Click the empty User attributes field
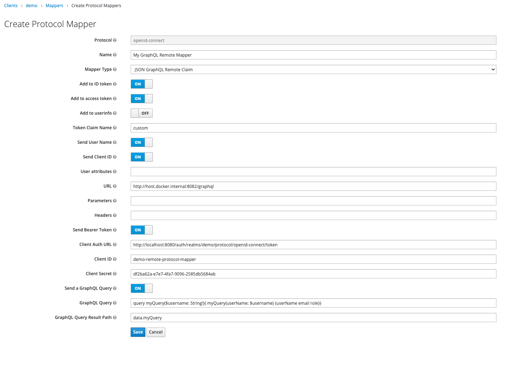Screen dimensions: 516x372 coord(313,172)
